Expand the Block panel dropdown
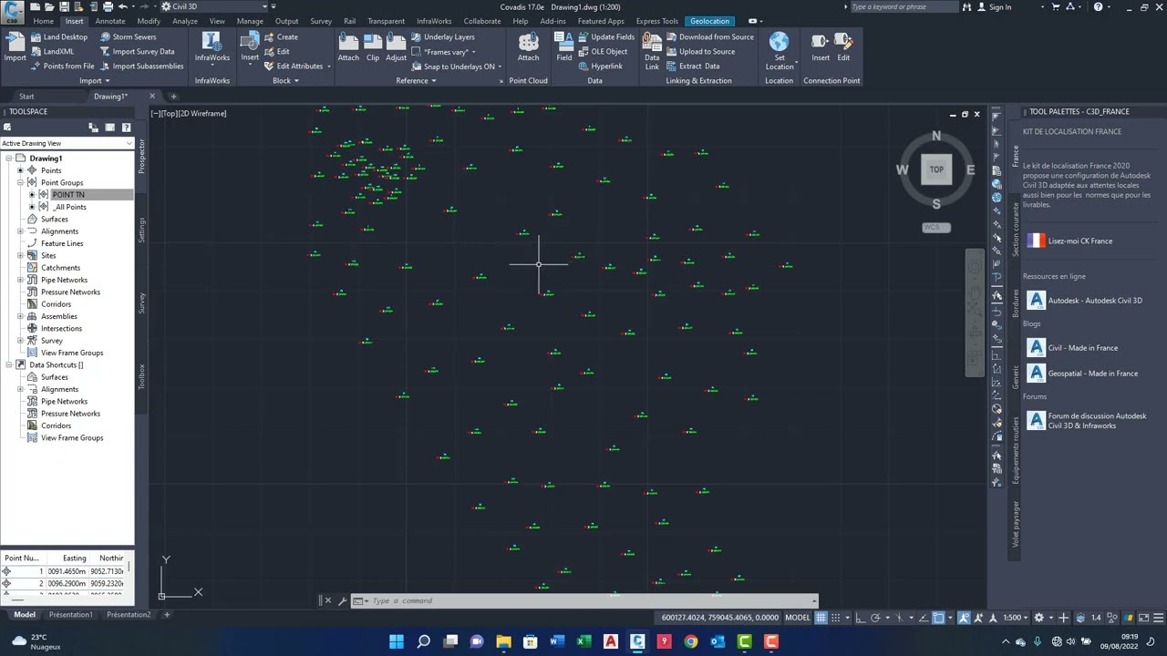 (285, 81)
